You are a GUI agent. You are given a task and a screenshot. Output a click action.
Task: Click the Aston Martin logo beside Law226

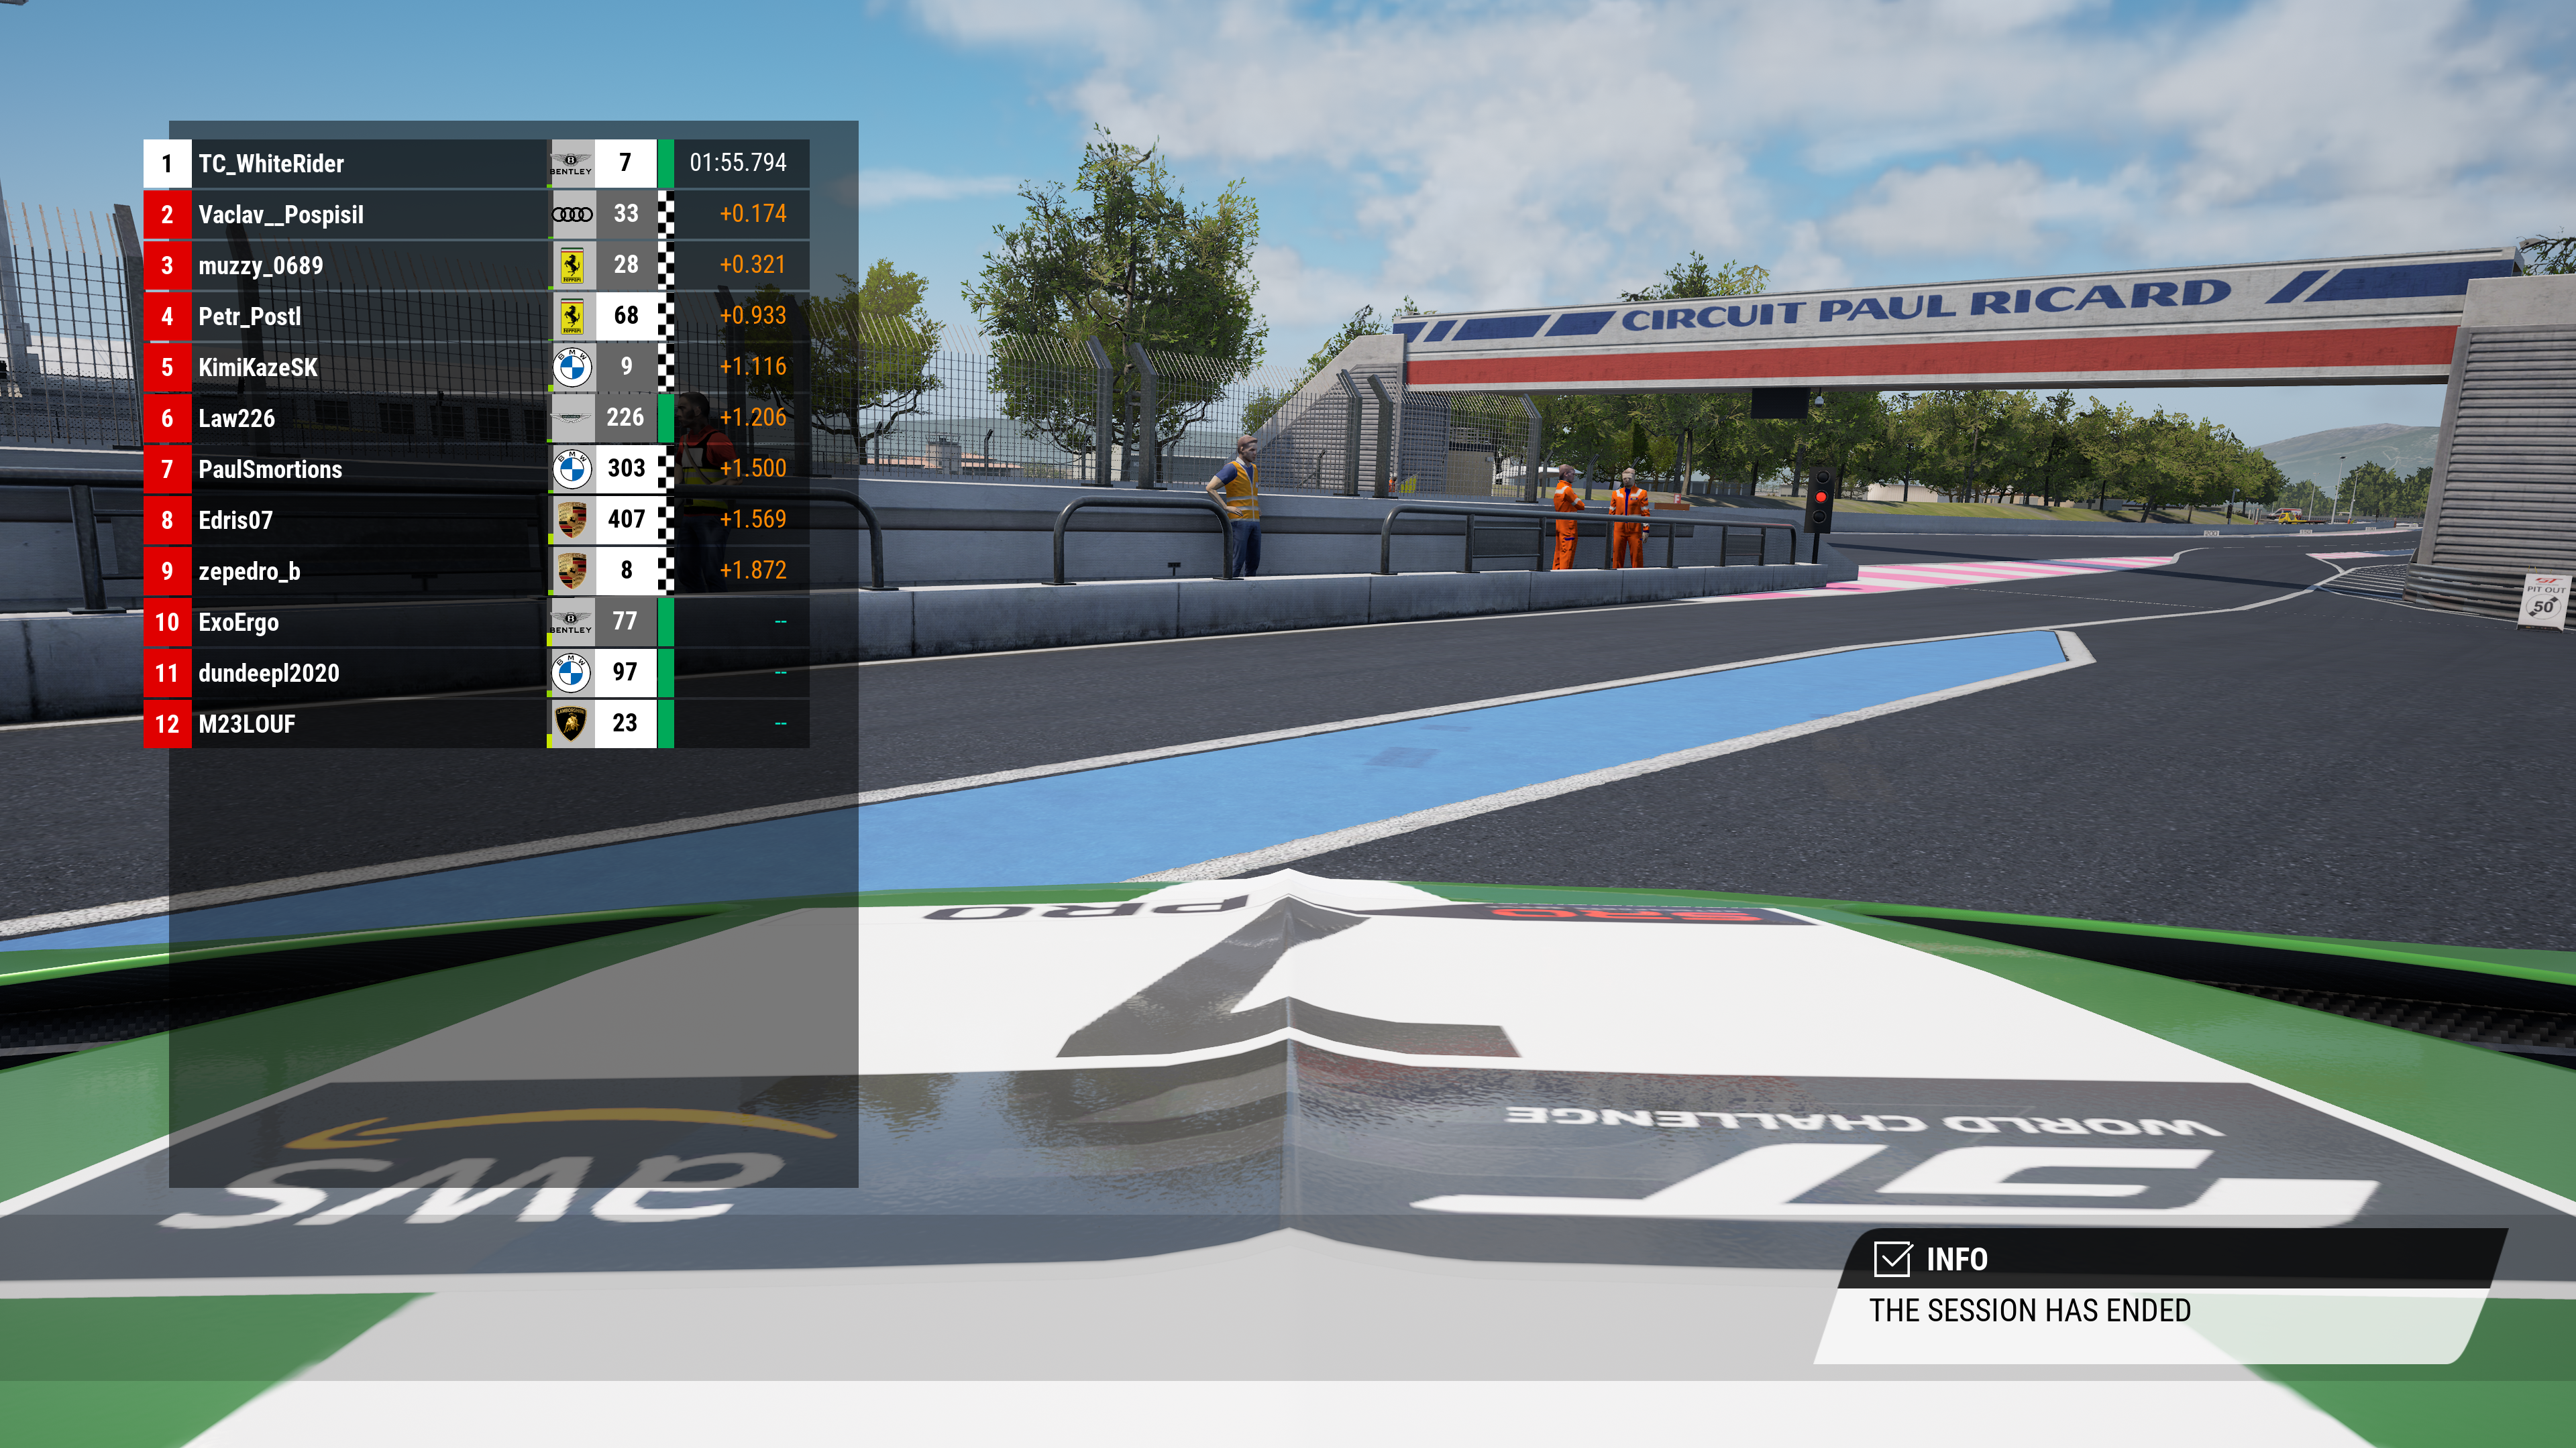572,418
